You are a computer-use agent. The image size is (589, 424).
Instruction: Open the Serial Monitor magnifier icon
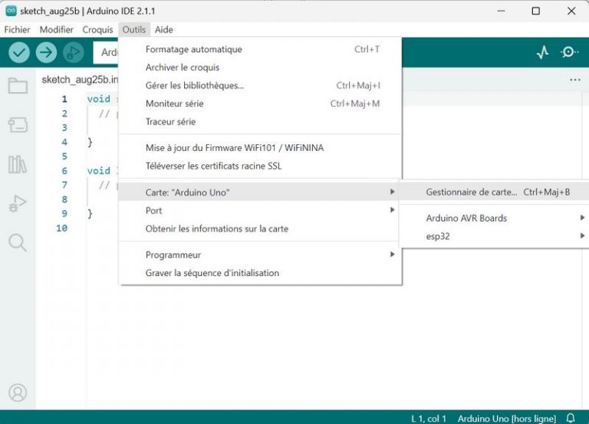(569, 52)
